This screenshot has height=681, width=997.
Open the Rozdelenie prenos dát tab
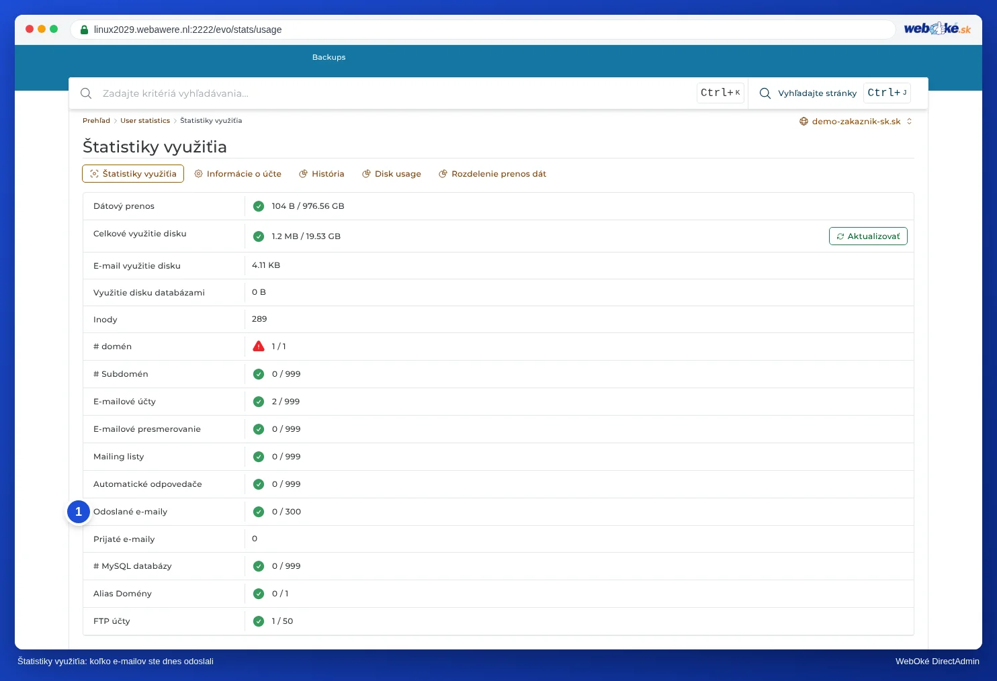coord(492,174)
